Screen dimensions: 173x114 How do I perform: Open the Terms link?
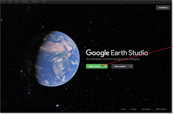click(123, 109)
